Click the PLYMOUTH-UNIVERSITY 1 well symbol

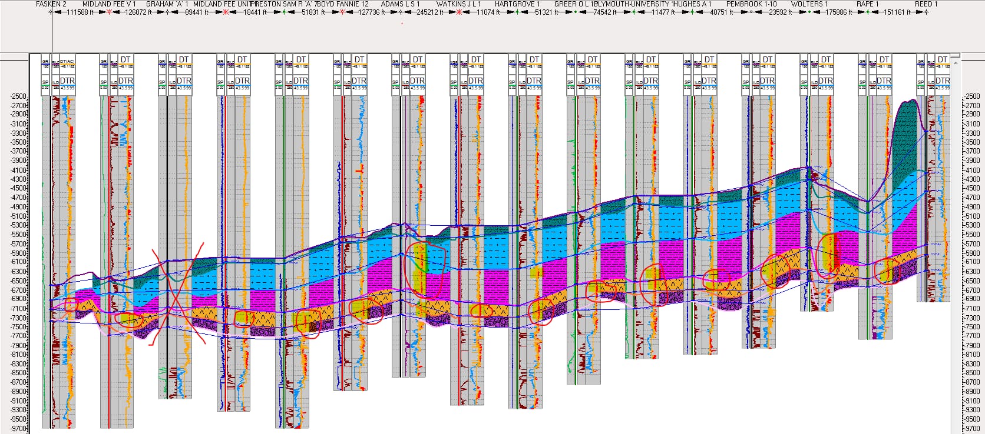[634, 12]
